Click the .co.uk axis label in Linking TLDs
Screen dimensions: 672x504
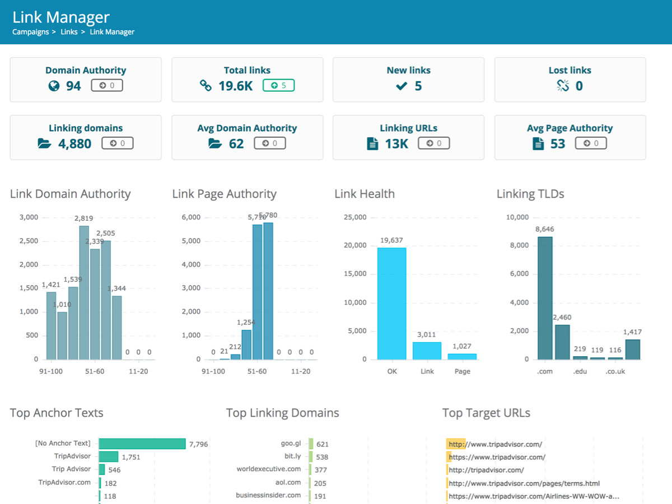coord(615,371)
